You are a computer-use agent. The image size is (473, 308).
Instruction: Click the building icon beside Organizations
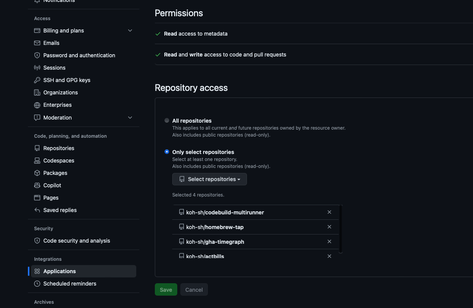(37, 92)
